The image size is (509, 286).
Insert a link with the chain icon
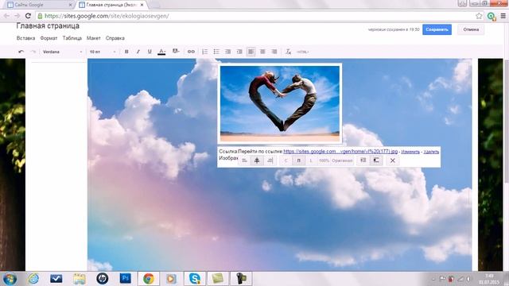pos(191,52)
